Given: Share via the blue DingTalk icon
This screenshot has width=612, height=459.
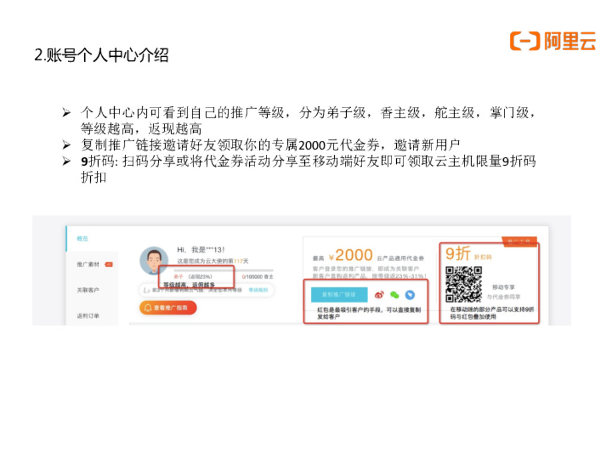Looking at the screenshot, I should point(410,295).
